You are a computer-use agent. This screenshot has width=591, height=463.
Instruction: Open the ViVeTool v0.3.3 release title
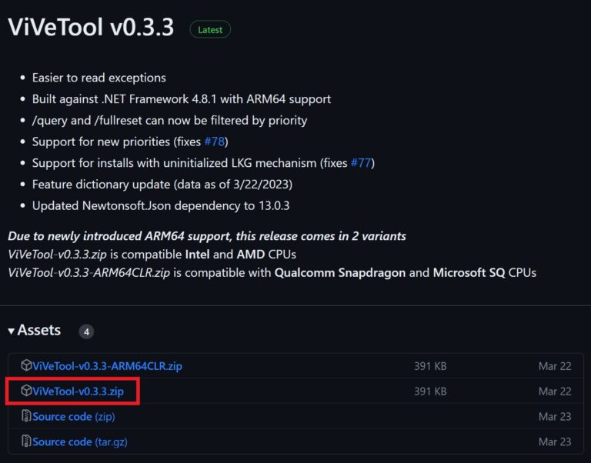point(91,27)
